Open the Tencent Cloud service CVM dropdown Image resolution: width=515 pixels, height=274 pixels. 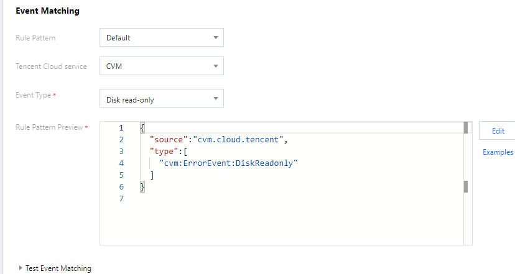click(x=161, y=66)
